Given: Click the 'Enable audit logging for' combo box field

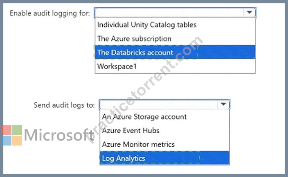Looking at the screenshot, I should (x=175, y=13).
